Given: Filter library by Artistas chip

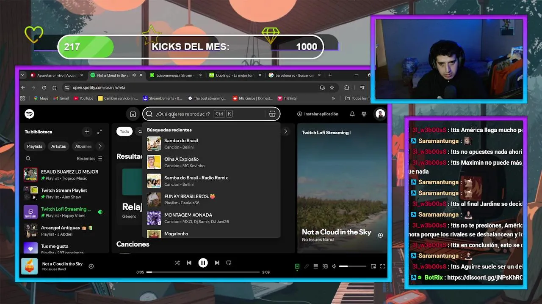Looking at the screenshot, I should [x=58, y=146].
